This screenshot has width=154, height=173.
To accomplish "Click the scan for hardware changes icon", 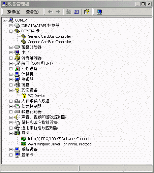I will [99, 12].
